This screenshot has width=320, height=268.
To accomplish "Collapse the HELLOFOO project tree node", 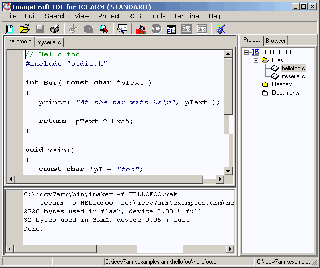I will coord(246,52).
